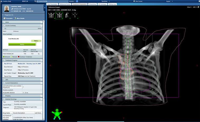Click the search magnifier icon
This screenshot has height=122, width=200.
click(x=35, y=1)
